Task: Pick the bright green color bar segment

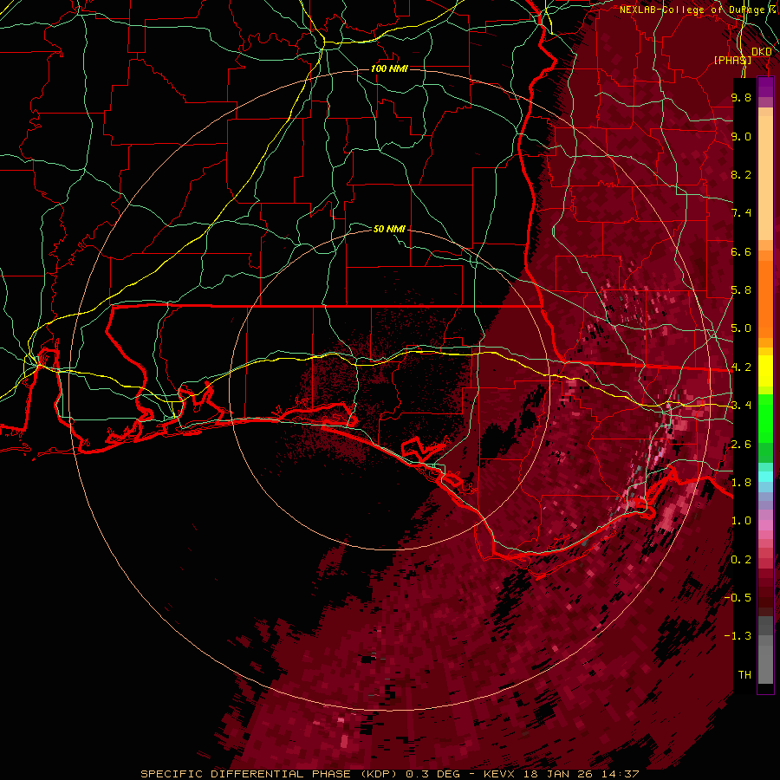Action: pyautogui.click(x=765, y=418)
